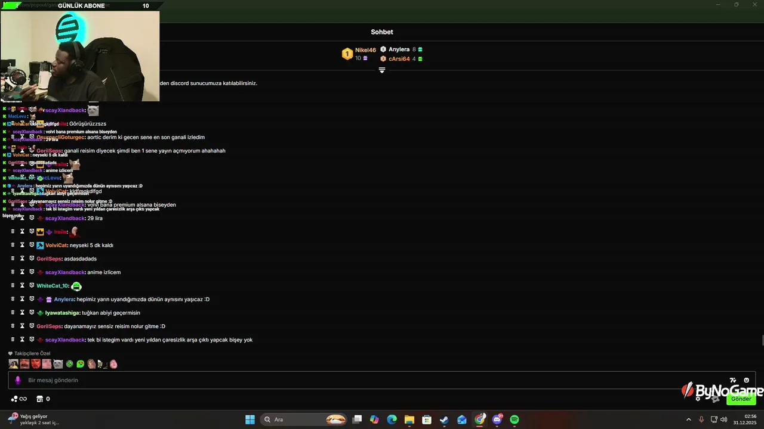The height and width of the screenshot is (429, 764).
Task: Open Microsoft Edge from the taskbar
Action: 392,419
